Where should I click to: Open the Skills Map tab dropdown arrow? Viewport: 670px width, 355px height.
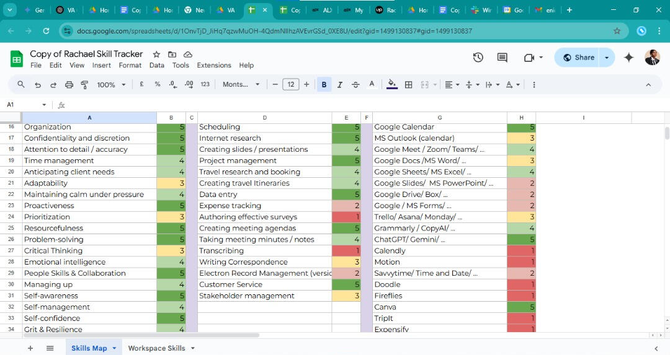114,348
